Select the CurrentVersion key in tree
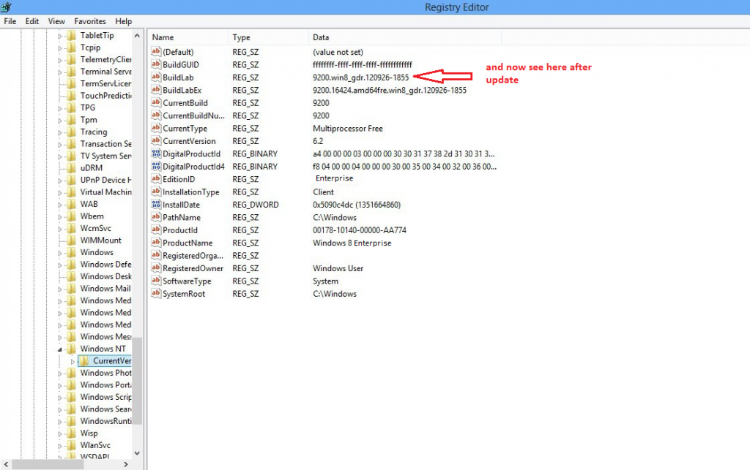Image resolution: width=750 pixels, height=470 pixels. tap(112, 361)
